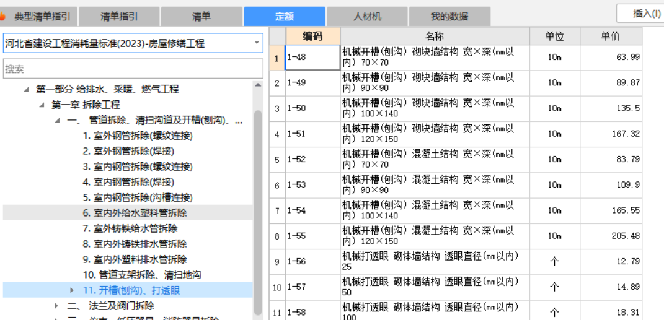
Task: Select the code cell 1-48
Action: pyautogui.click(x=313, y=58)
